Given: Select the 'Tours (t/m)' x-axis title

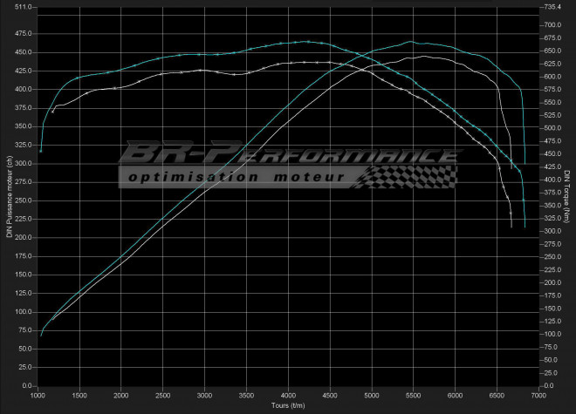Looking at the screenshot, I should tap(289, 405).
